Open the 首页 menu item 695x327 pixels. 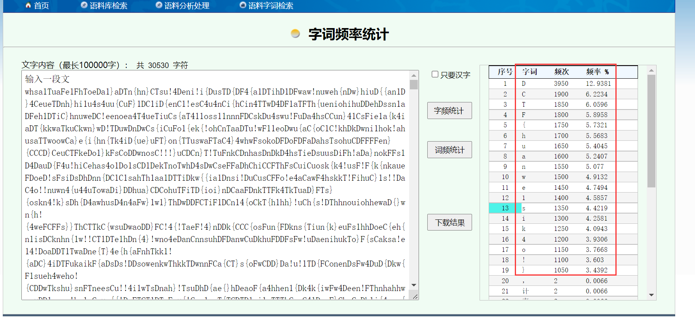41,6
